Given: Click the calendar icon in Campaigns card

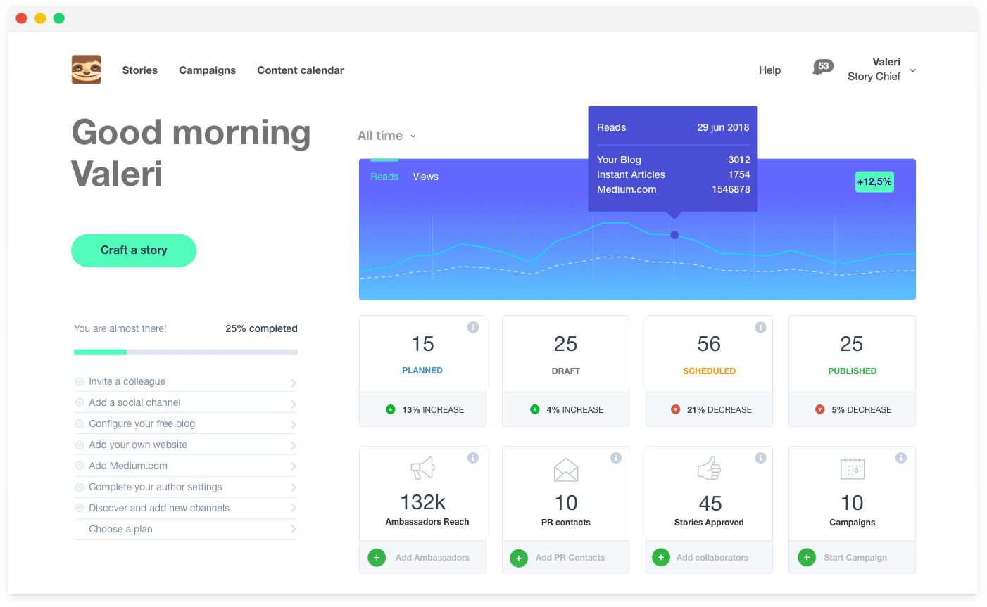Looking at the screenshot, I should (x=853, y=468).
